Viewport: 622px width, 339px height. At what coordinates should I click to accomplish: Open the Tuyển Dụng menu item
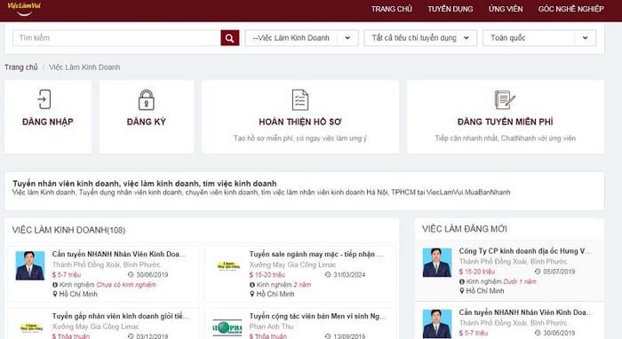[451, 9]
